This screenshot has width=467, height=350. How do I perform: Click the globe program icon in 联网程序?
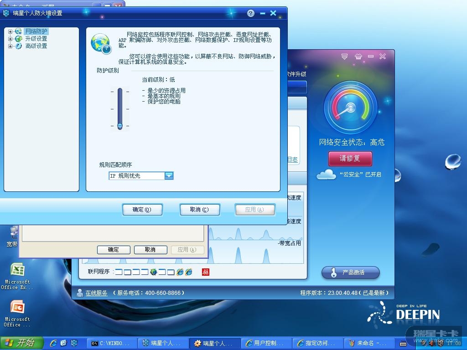(x=153, y=272)
